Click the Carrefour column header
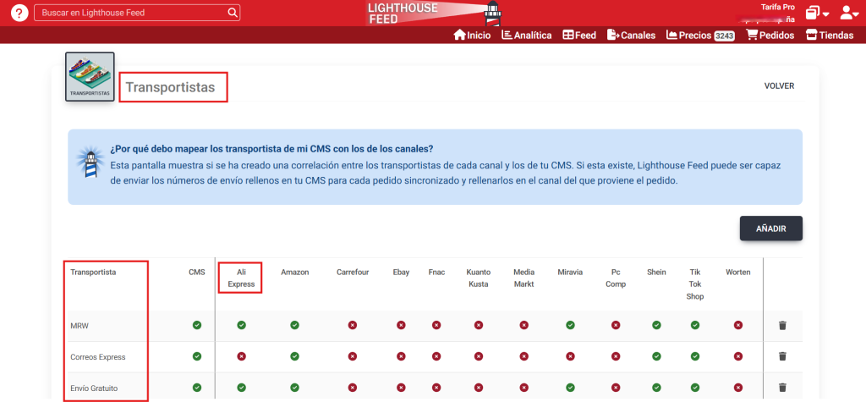The height and width of the screenshot is (402, 866). [353, 272]
